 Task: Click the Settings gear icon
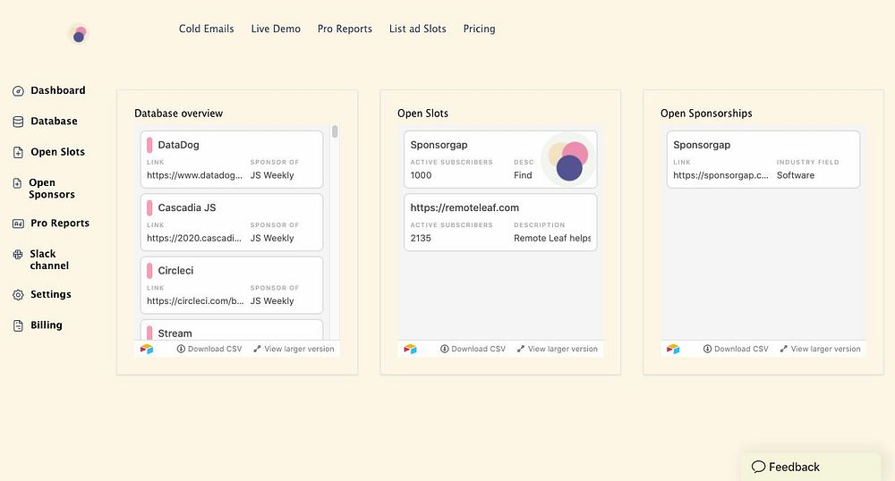pos(18,295)
